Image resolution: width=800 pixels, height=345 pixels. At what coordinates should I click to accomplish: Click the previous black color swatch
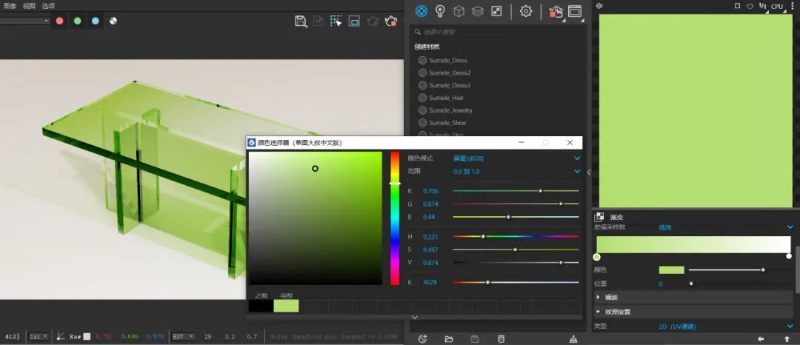(x=260, y=306)
